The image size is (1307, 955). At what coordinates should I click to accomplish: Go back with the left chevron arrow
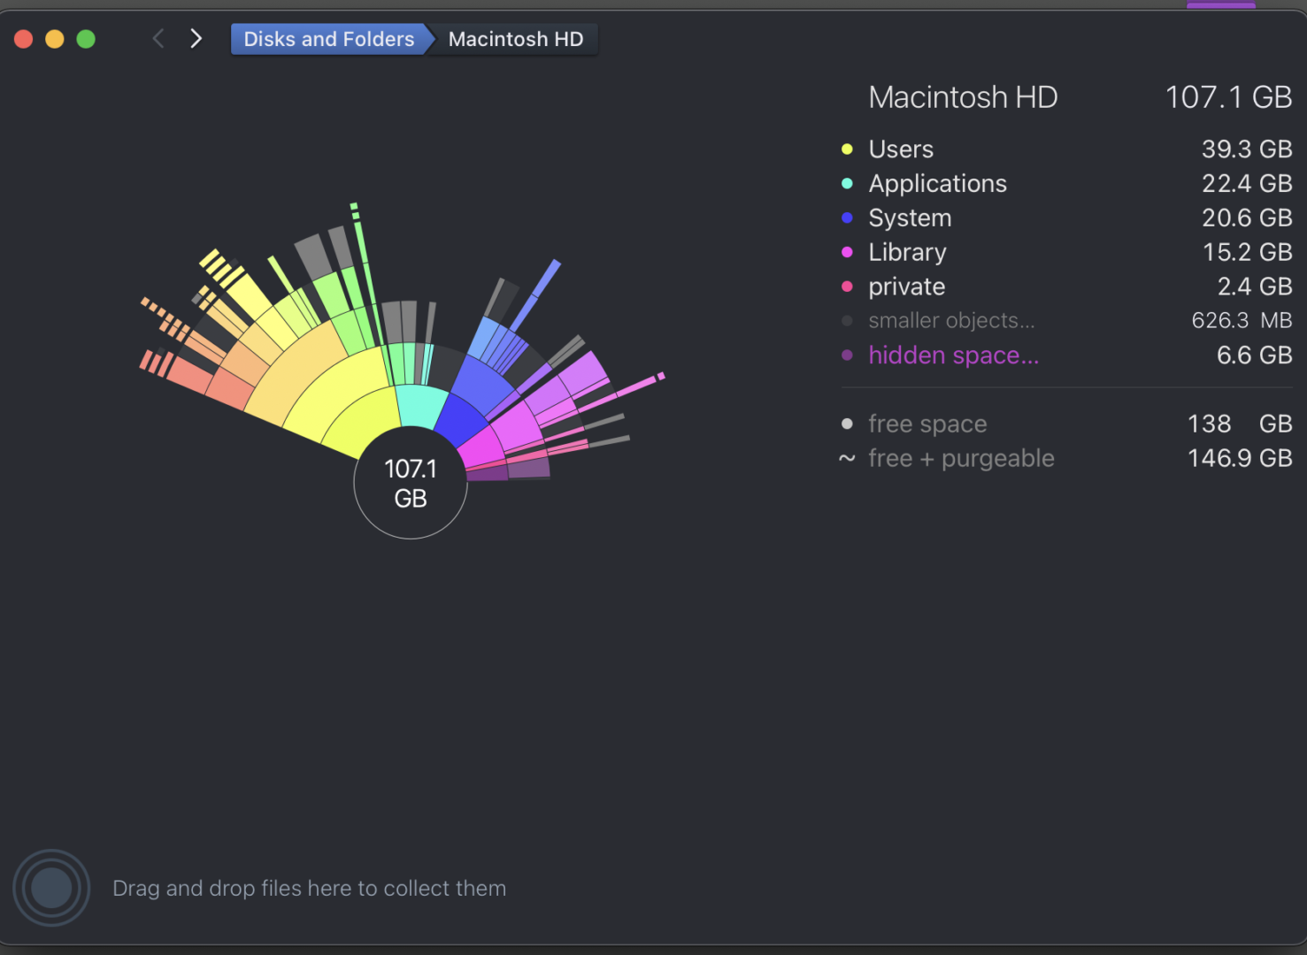[158, 39]
